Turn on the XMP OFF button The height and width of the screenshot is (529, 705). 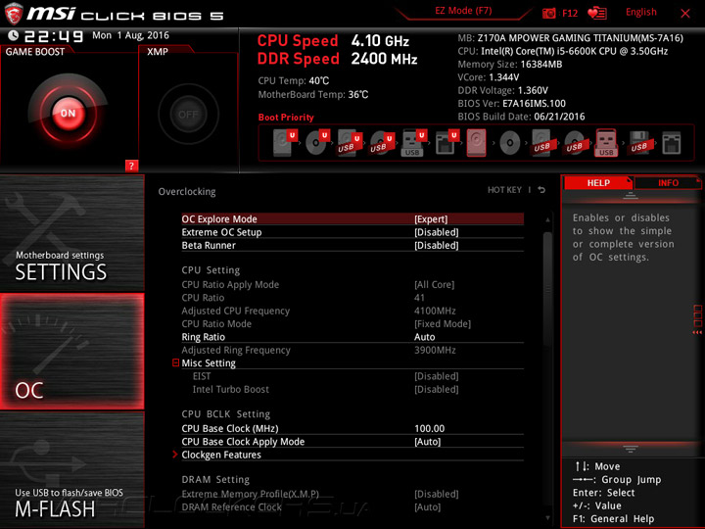pyautogui.click(x=188, y=115)
